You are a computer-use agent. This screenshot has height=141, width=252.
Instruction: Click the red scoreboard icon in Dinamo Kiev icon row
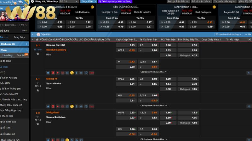tap(62, 73)
